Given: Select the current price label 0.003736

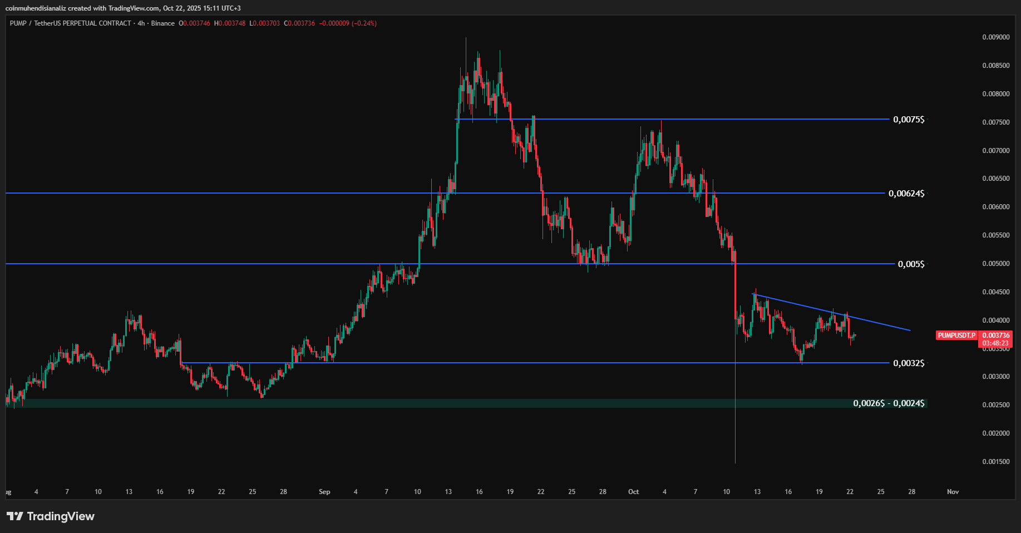Looking at the screenshot, I should pos(995,335).
